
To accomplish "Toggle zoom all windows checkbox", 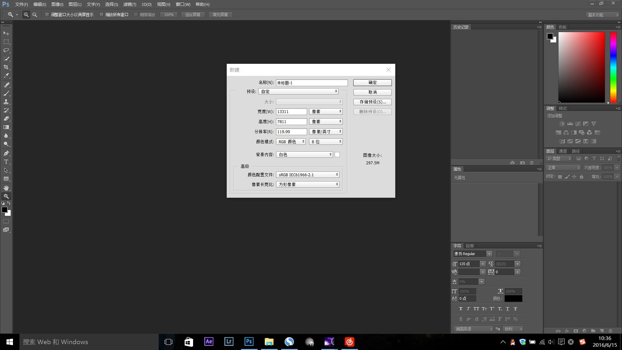I will click(x=101, y=15).
